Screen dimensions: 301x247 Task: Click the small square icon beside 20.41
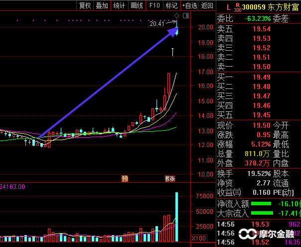[185, 16]
